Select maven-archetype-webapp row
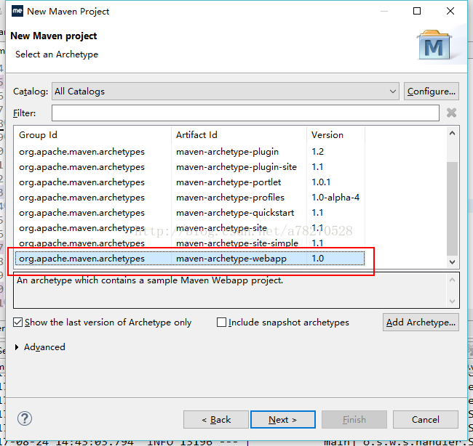Screen dimensions: 473x446 click(189, 259)
